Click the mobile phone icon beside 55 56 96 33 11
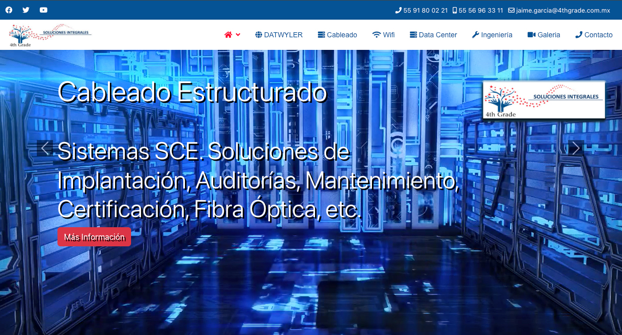Image resolution: width=622 pixels, height=335 pixels. coord(455,10)
